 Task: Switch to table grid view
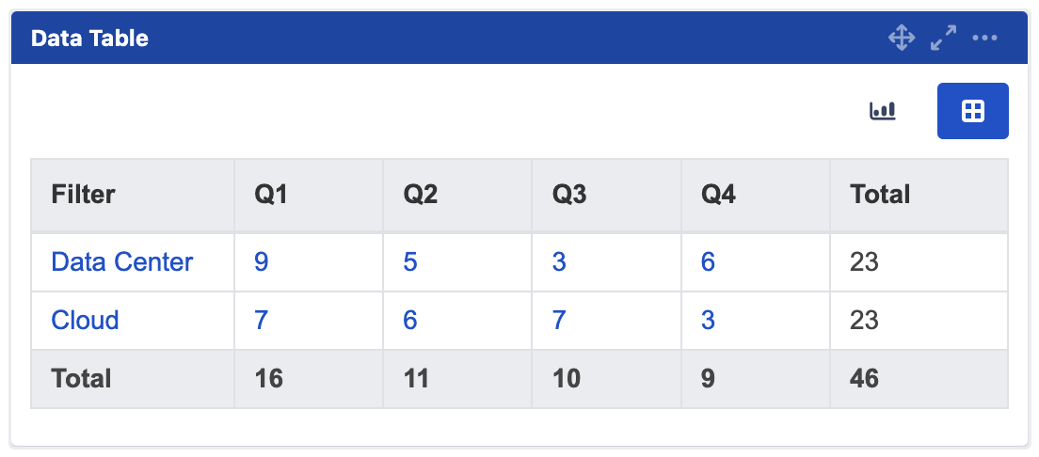point(972,111)
